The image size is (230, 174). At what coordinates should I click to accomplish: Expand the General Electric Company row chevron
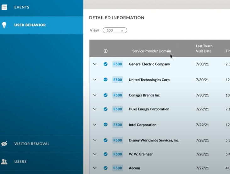95,64
